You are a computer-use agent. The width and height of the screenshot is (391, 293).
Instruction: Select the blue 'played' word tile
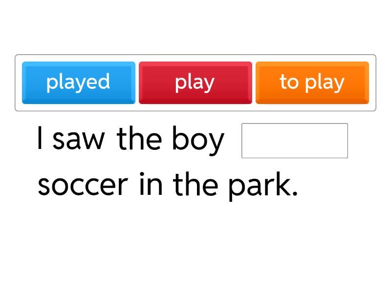pos(78,82)
